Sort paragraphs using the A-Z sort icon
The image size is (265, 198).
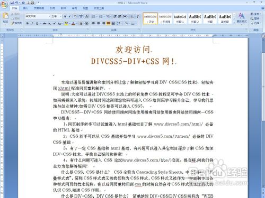pyautogui.click(x=132, y=16)
